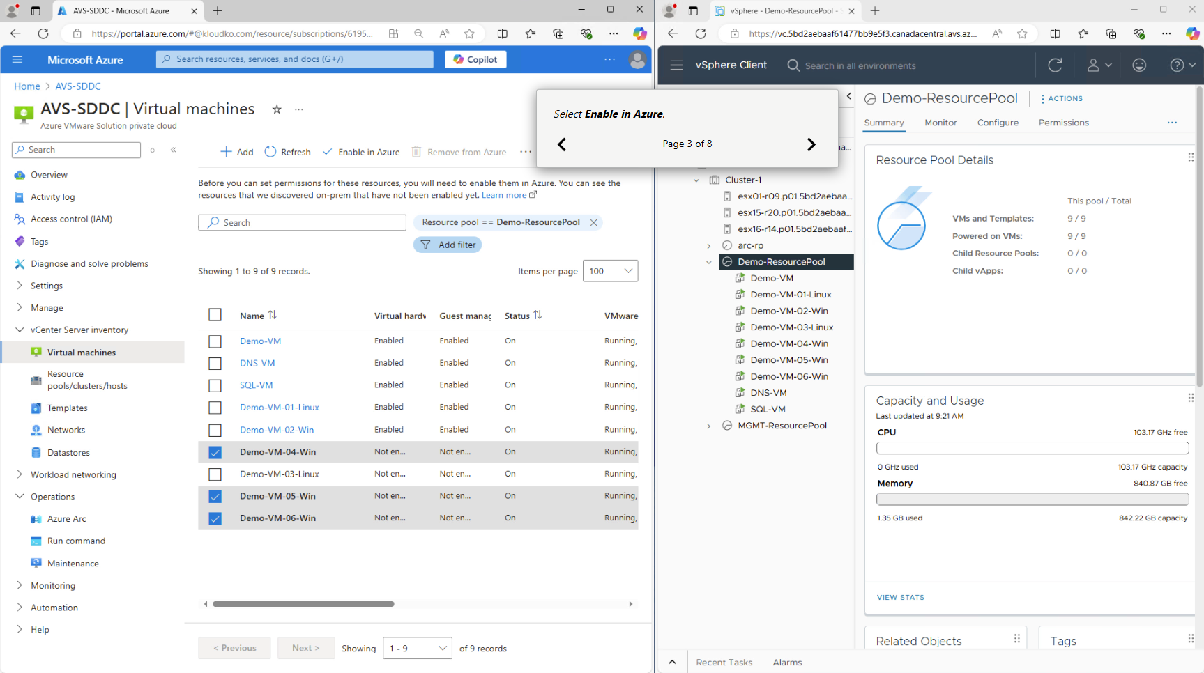Viewport: 1204px width, 673px height.
Task: Open the Learn more link
Action: tap(509, 195)
